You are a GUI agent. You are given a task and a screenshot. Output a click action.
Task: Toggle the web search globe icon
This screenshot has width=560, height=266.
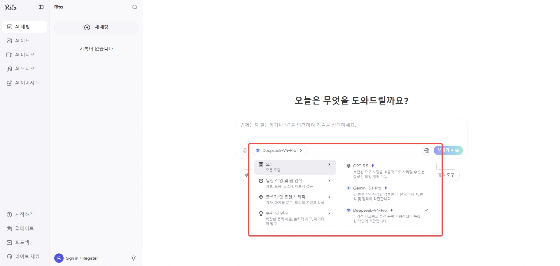click(x=427, y=150)
